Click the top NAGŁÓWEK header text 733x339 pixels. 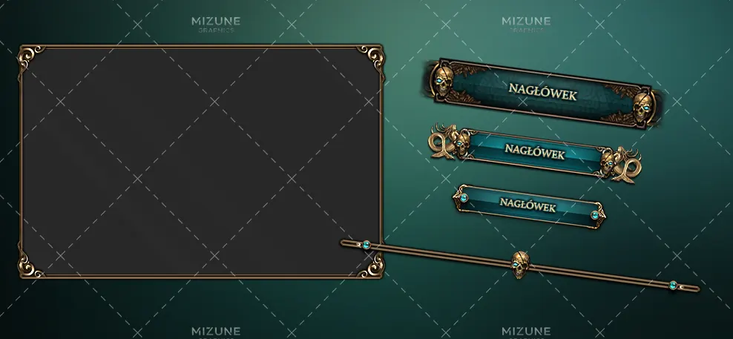click(x=543, y=92)
